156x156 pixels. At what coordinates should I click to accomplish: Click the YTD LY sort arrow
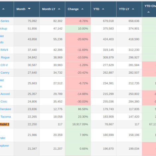[x=133, y=9]
